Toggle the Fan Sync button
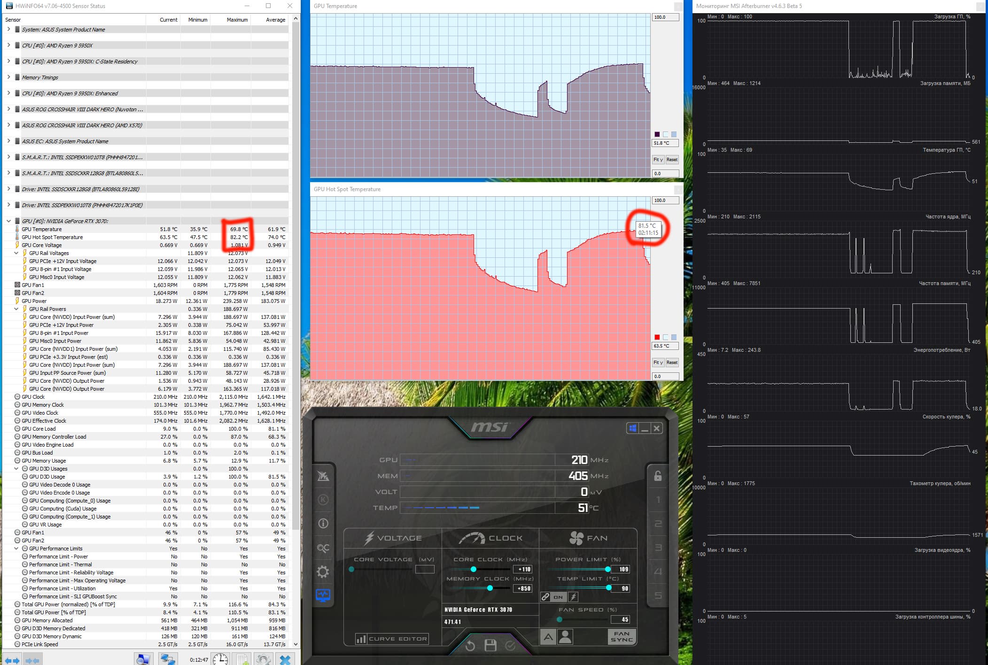 (x=622, y=636)
